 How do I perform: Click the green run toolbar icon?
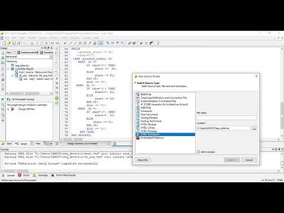tap(141, 43)
